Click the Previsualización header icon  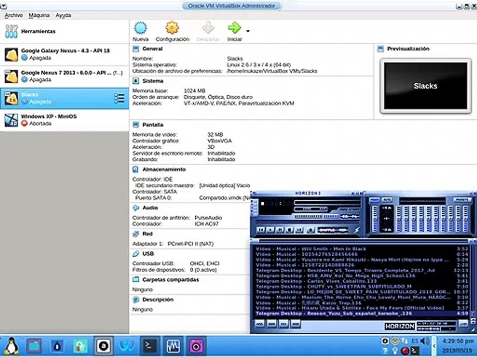tap(381, 49)
